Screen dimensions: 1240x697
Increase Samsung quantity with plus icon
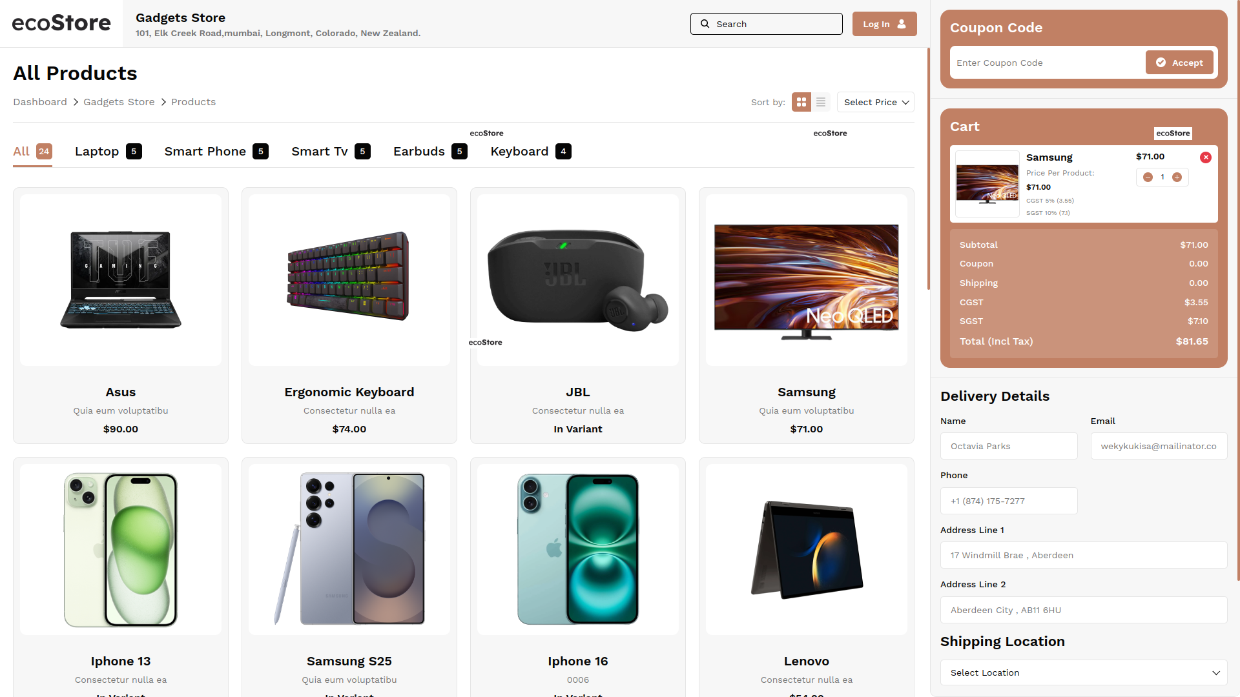[x=1177, y=177]
